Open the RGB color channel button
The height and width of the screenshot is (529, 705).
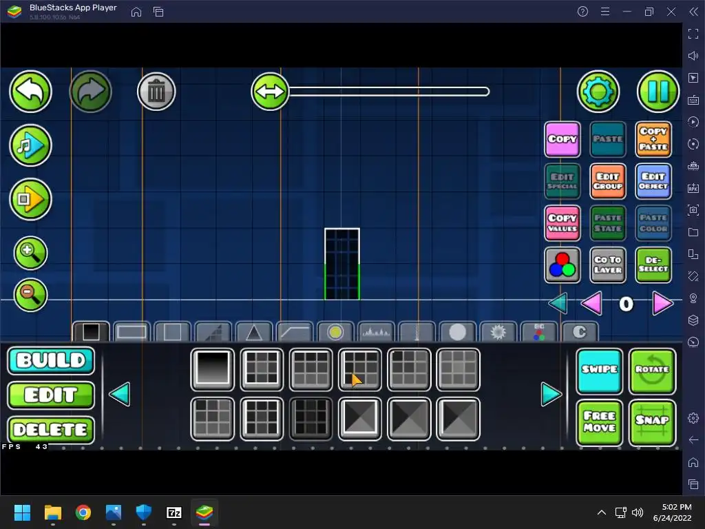[x=562, y=265]
